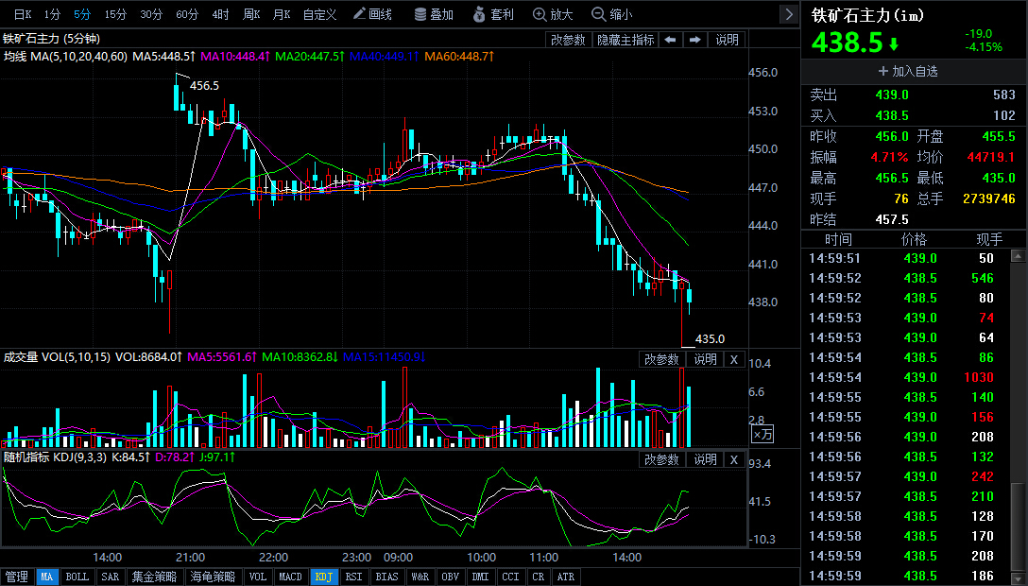
Task: Open the 管理 indicator management menu
Action: click(x=16, y=577)
